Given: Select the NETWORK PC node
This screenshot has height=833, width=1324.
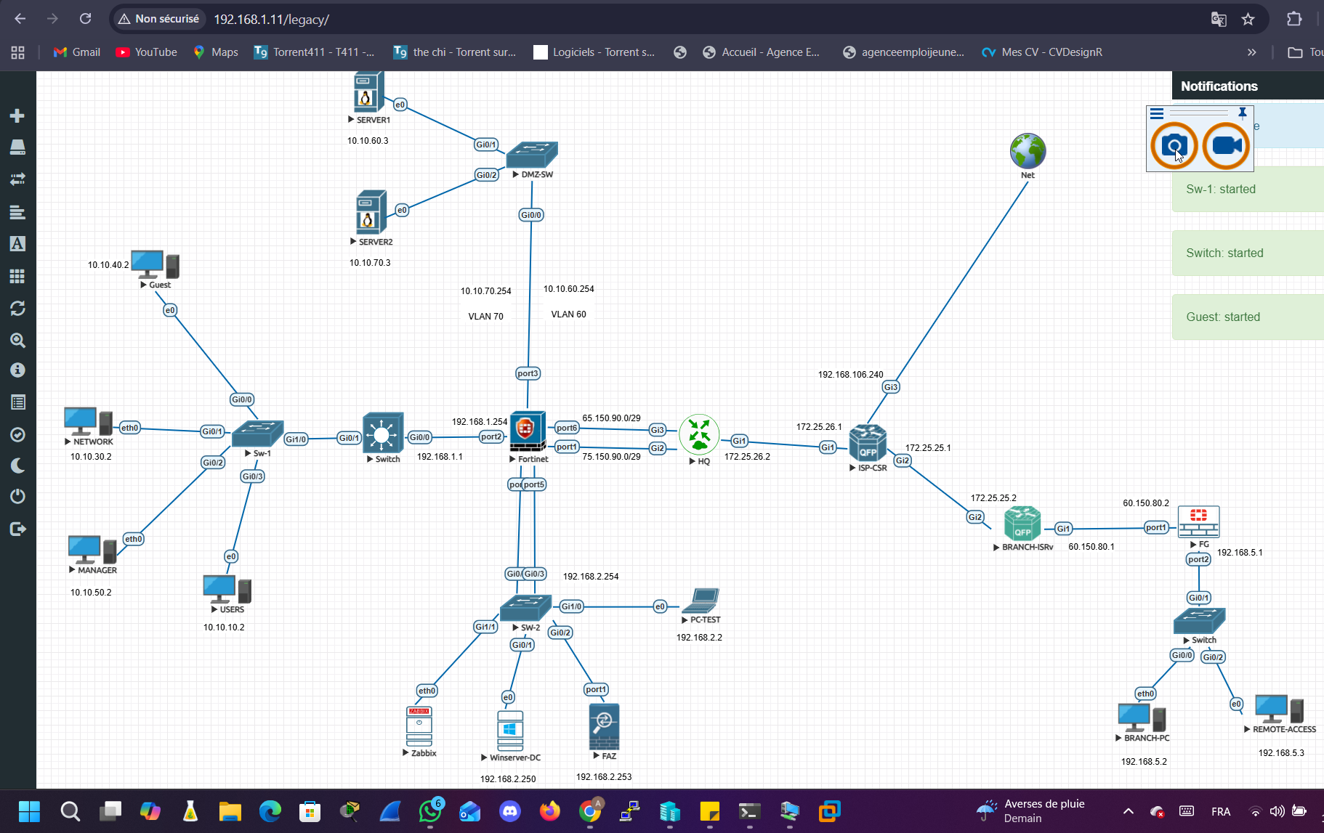Looking at the screenshot, I should pyautogui.click(x=88, y=422).
